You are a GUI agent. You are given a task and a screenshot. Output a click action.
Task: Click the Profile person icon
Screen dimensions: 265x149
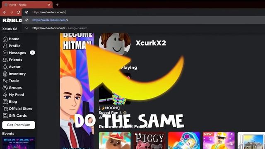5,46
